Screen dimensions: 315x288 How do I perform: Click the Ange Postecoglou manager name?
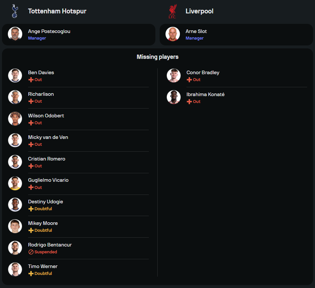coord(49,31)
